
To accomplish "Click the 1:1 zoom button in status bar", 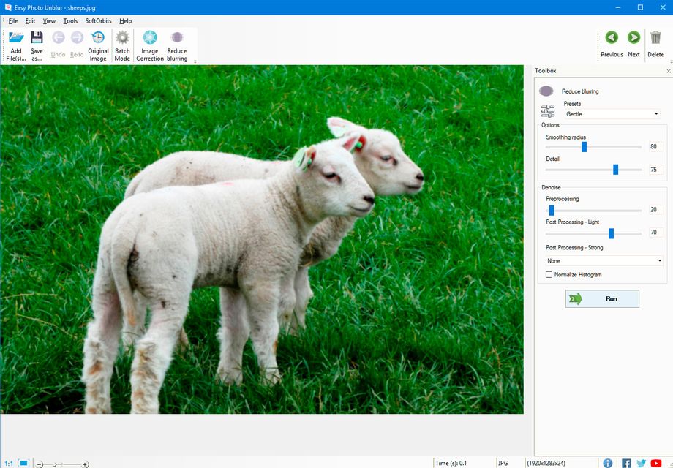I will coord(9,464).
